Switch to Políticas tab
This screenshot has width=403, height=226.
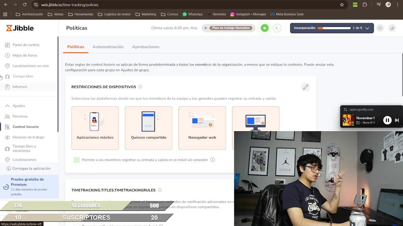tap(76, 47)
